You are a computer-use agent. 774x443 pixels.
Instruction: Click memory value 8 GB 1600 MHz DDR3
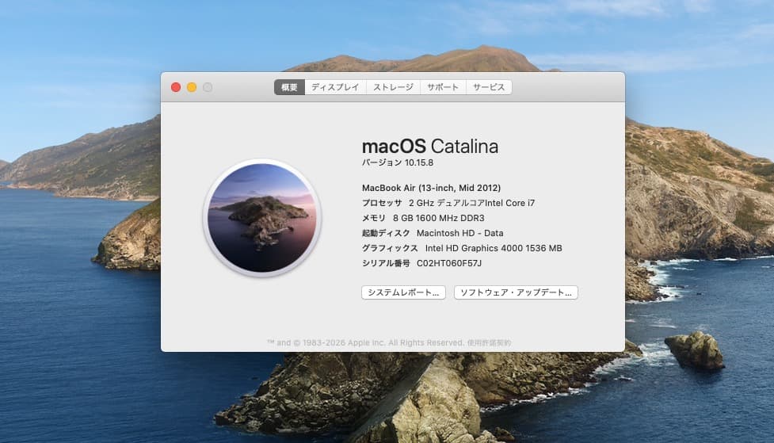(x=438, y=218)
